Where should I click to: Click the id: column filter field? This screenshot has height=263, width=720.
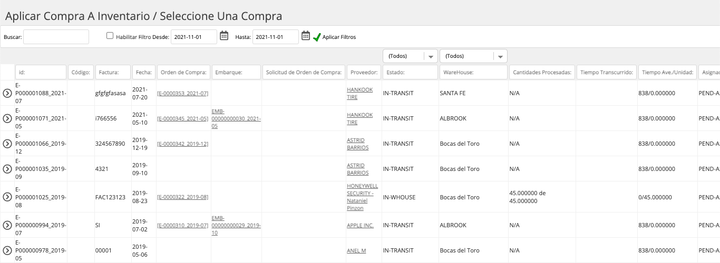[x=41, y=72]
